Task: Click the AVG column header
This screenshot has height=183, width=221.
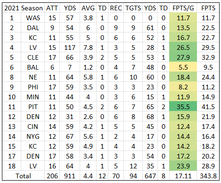Action: [x=88, y=8]
